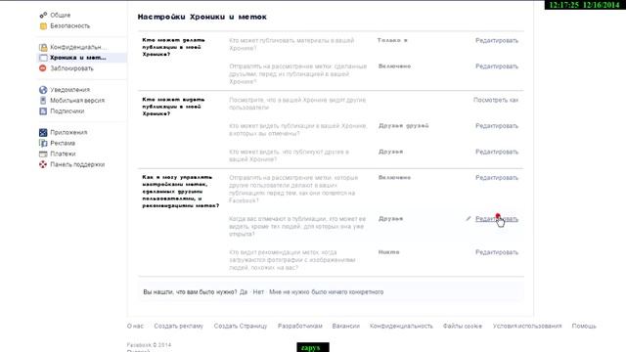Click the Только я value
The width and height of the screenshot is (626, 352).
(392, 40)
